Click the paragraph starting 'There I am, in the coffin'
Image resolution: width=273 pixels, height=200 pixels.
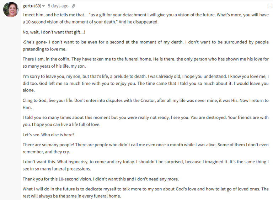tap(145, 63)
